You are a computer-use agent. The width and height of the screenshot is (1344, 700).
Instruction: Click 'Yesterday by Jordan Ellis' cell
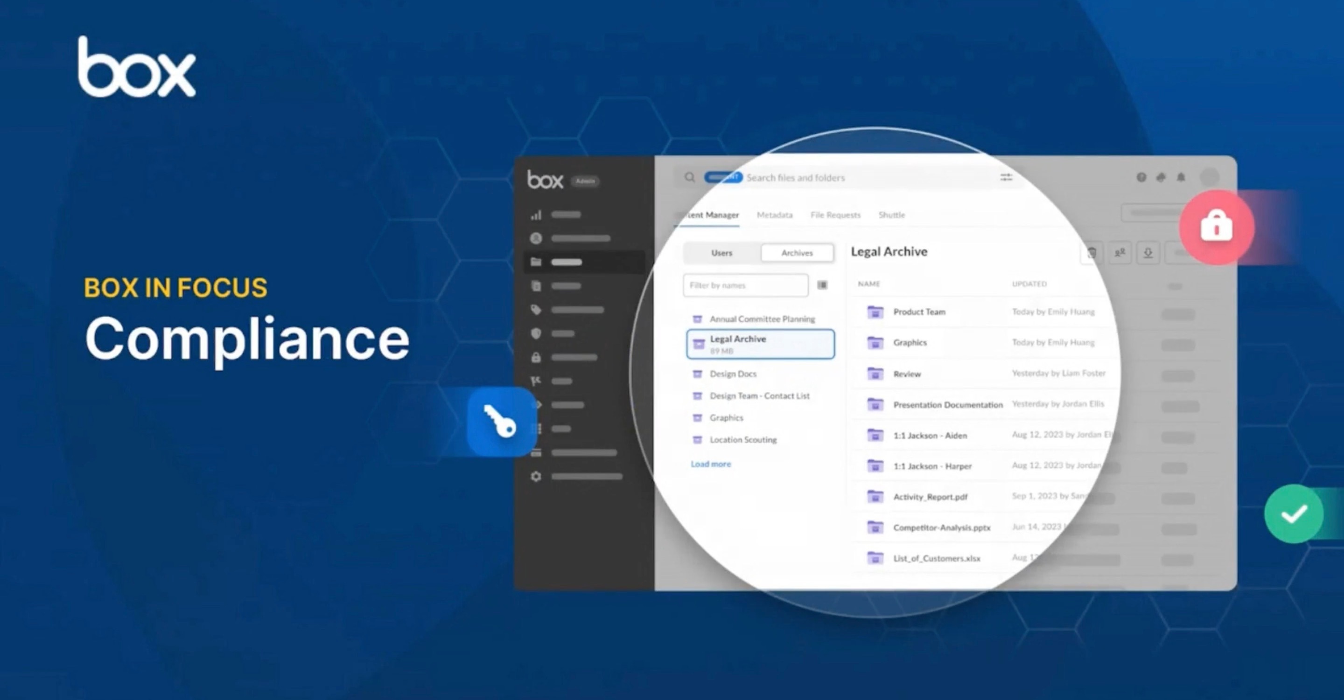pos(1058,404)
